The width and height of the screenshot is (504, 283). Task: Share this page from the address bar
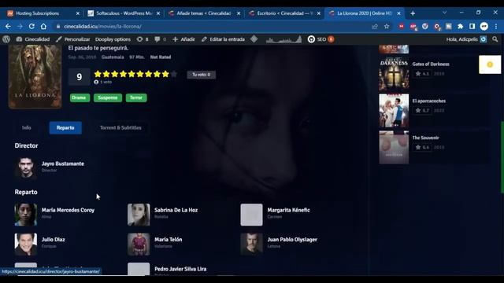[375, 26]
